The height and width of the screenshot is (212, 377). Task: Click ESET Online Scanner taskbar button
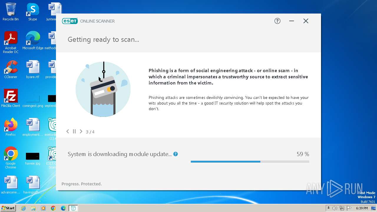pos(73,208)
